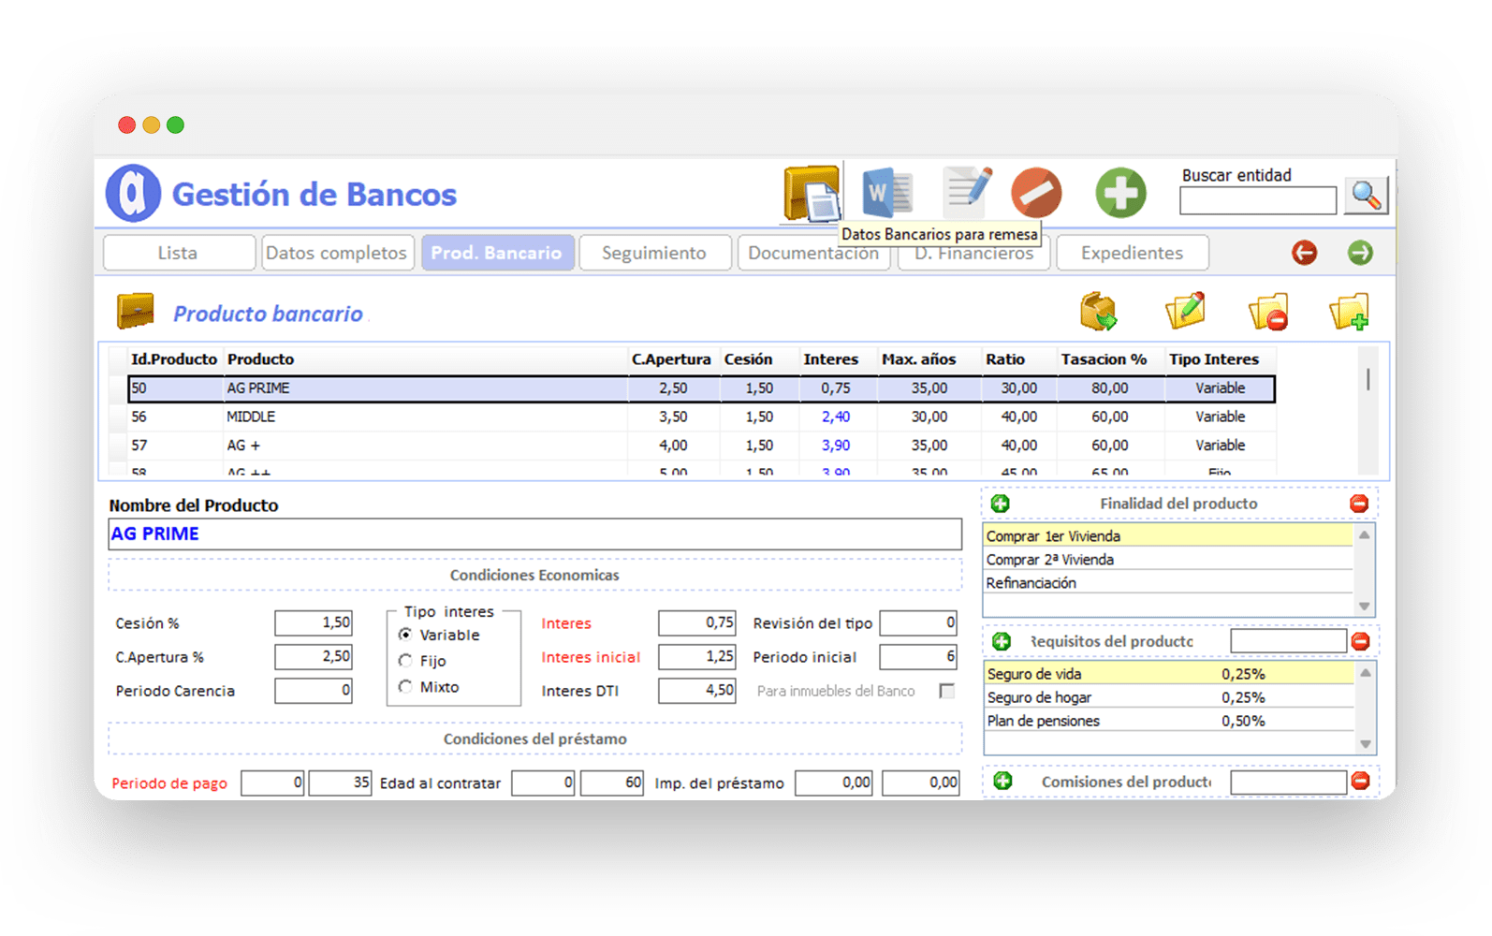This screenshot has height=936, width=1492.
Task: Open the Seguimiento tab
Action: 654,253
